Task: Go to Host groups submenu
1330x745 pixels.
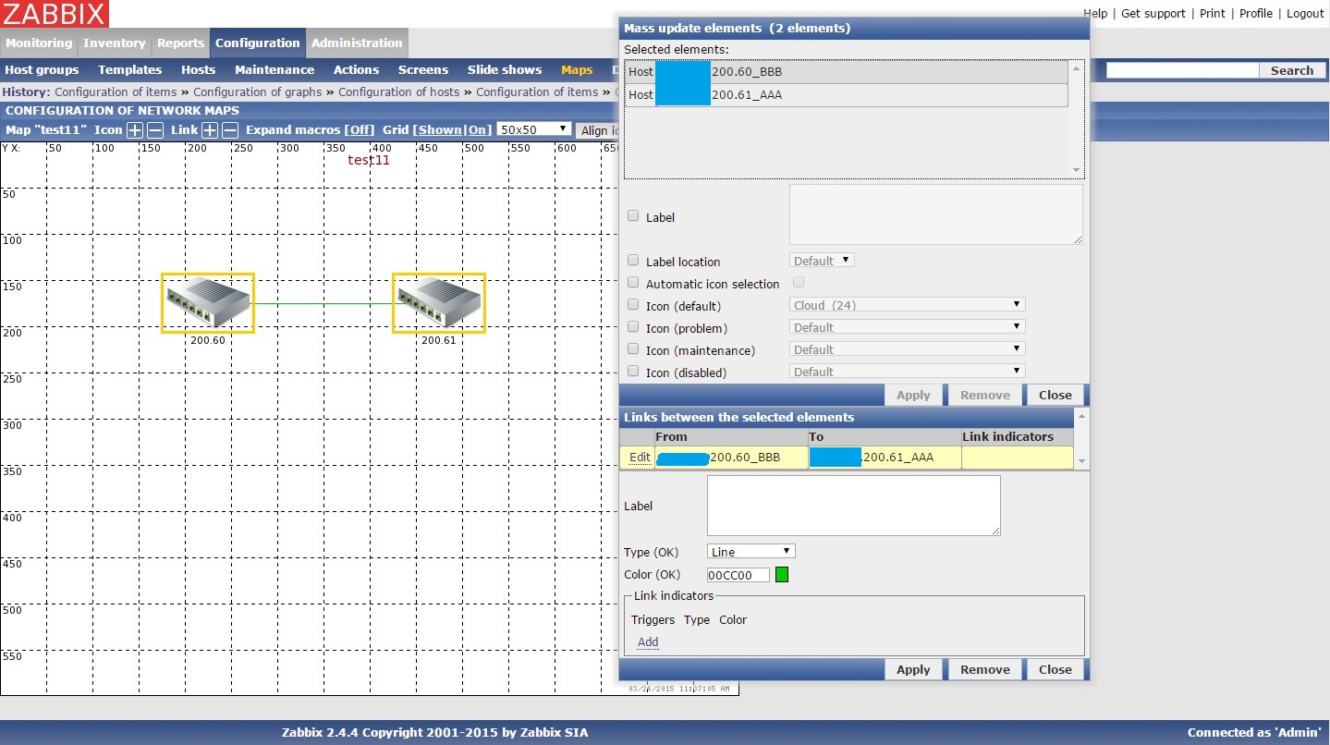Action: pyautogui.click(x=42, y=69)
